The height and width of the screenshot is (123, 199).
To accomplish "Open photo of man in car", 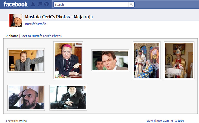I will click(68, 98).
